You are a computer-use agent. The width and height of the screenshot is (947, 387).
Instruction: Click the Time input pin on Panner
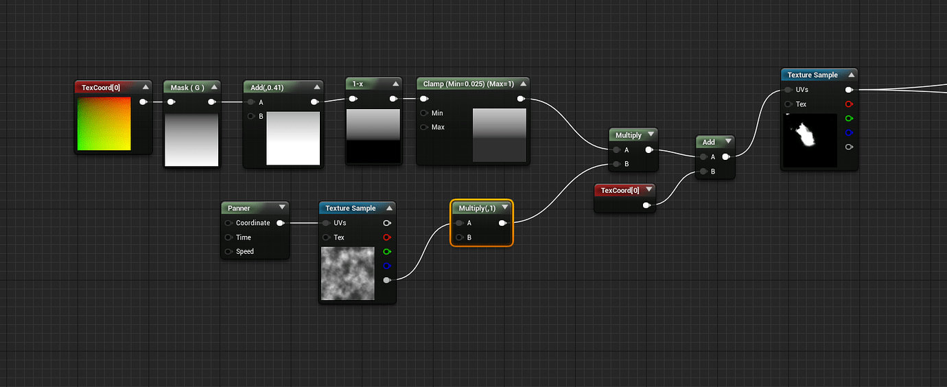[229, 237]
